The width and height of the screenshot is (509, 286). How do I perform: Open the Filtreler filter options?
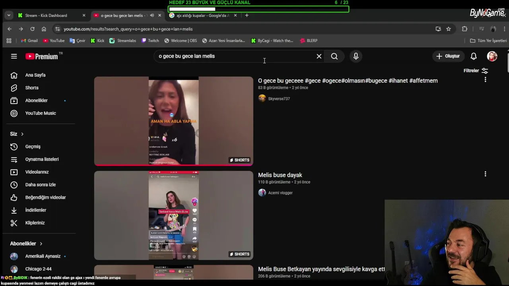pos(476,71)
